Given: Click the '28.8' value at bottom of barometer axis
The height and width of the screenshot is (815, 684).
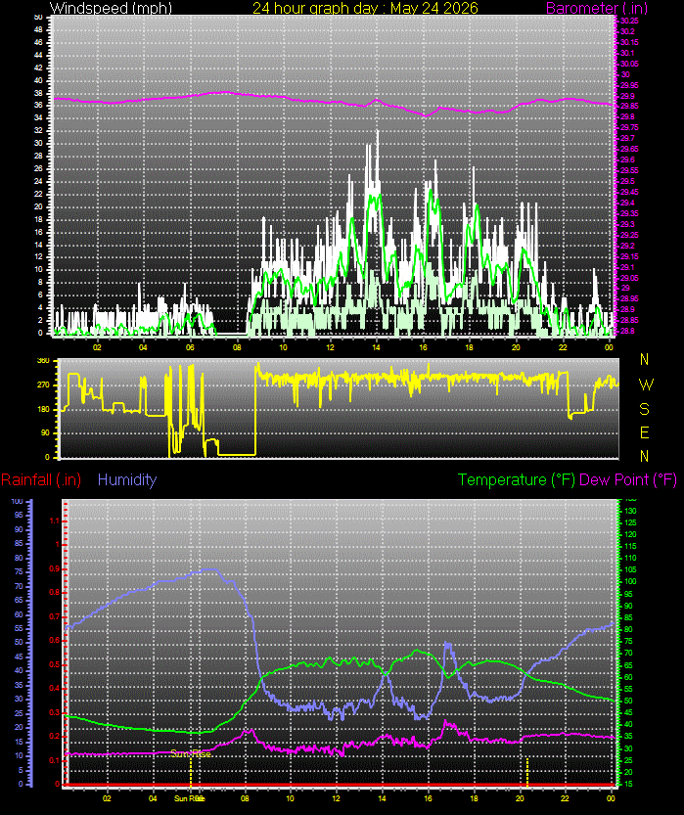Looking at the screenshot, I should pyautogui.click(x=627, y=331).
